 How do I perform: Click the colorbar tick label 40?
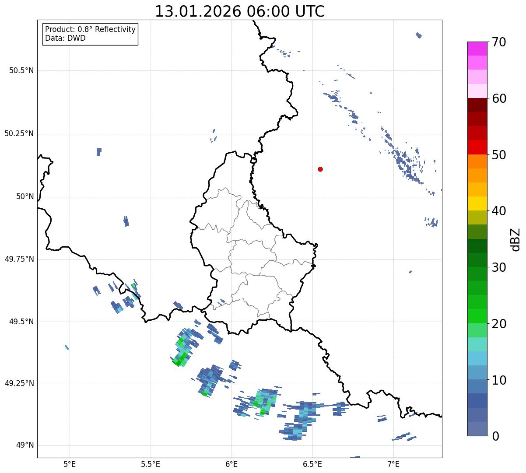point(499,211)
